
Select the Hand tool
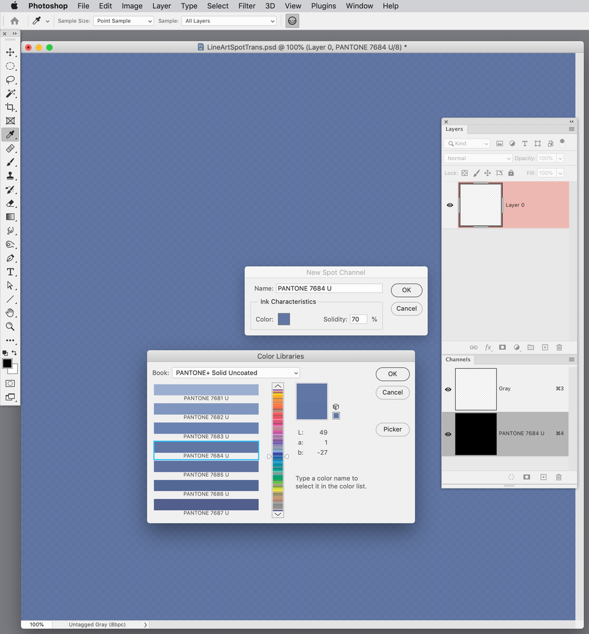[10, 313]
